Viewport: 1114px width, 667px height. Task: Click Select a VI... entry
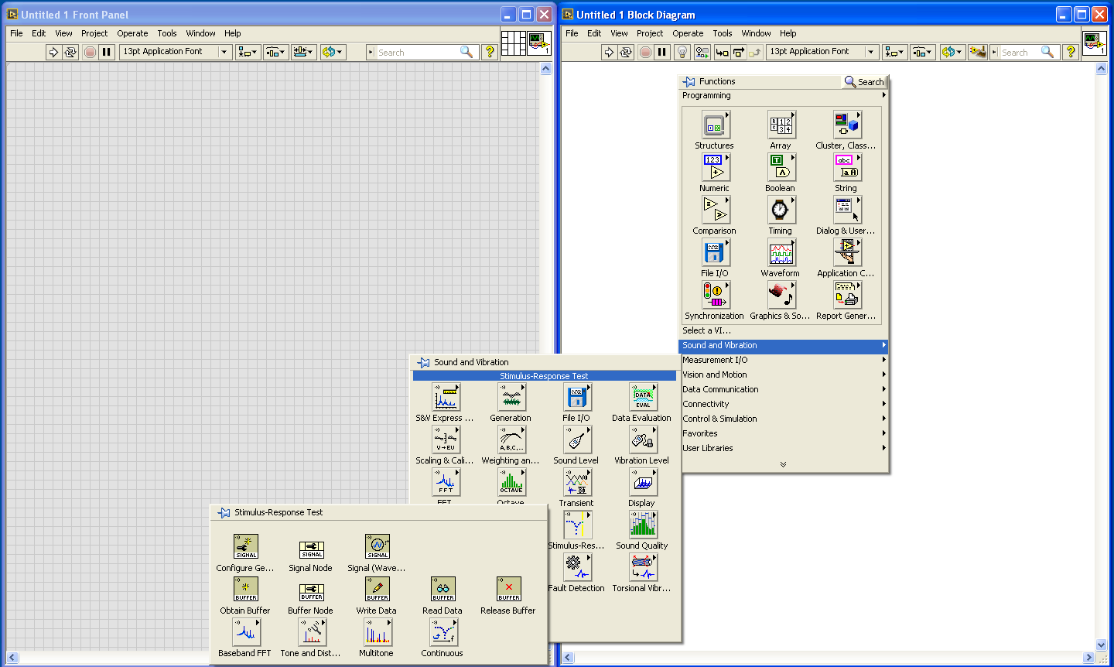(706, 330)
